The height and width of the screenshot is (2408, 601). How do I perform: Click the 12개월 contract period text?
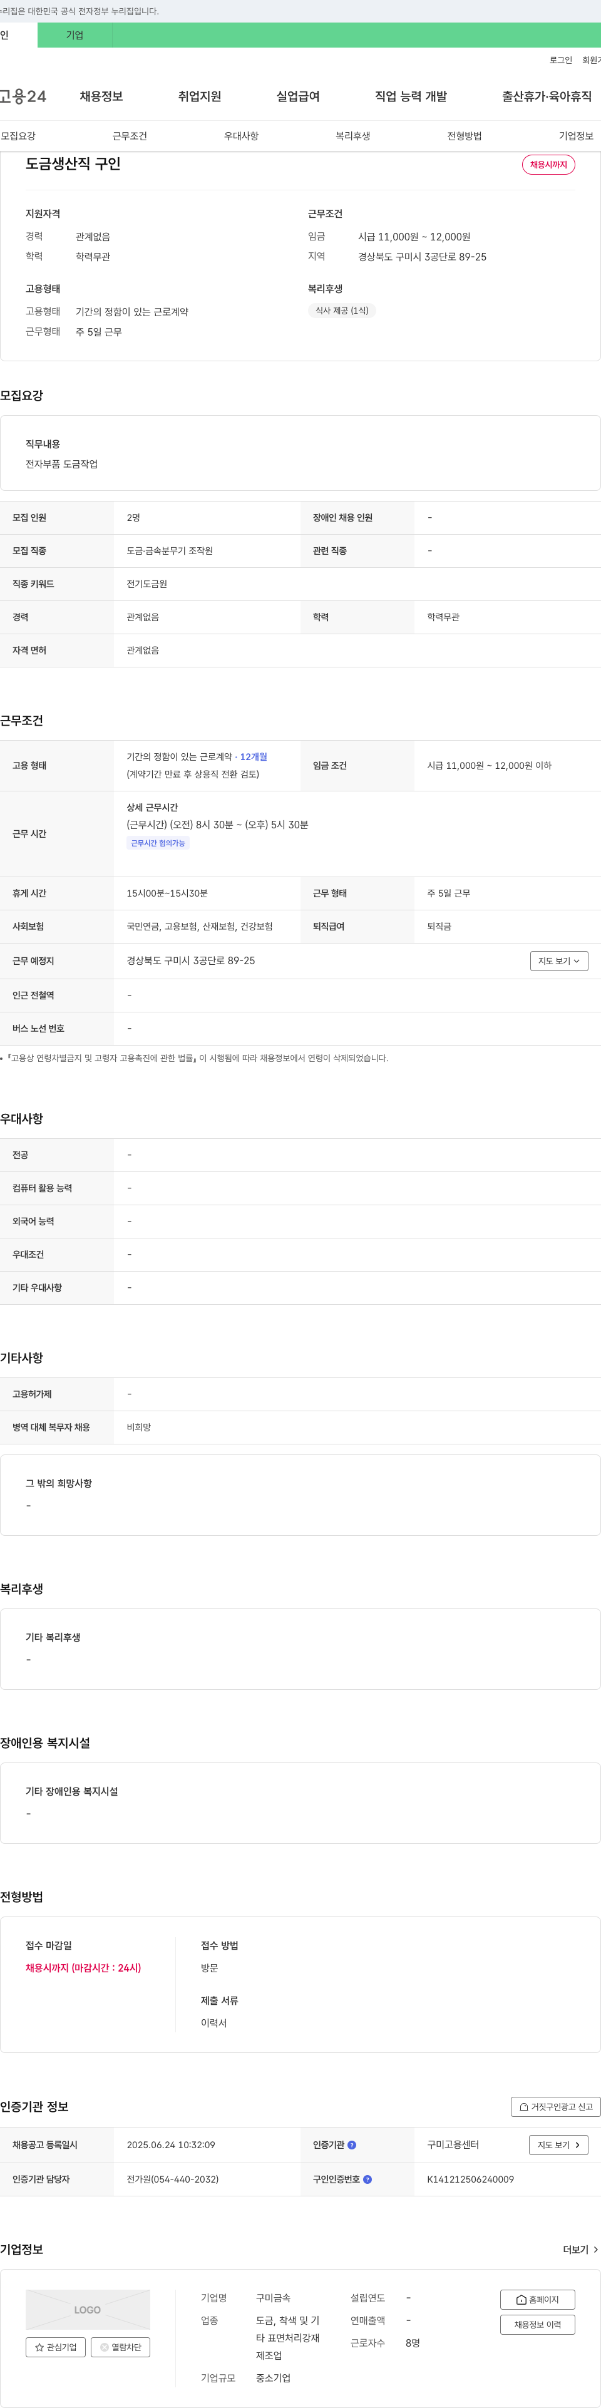pyautogui.click(x=254, y=757)
